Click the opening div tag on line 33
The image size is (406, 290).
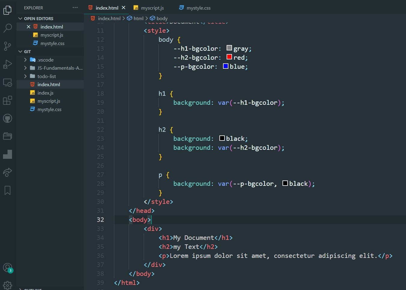[153, 229]
